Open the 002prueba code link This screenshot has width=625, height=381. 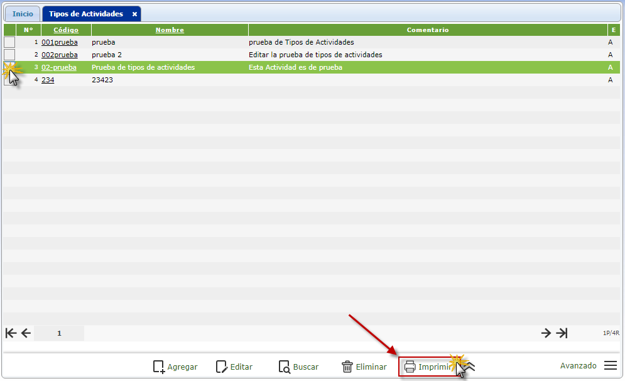(60, 55)
